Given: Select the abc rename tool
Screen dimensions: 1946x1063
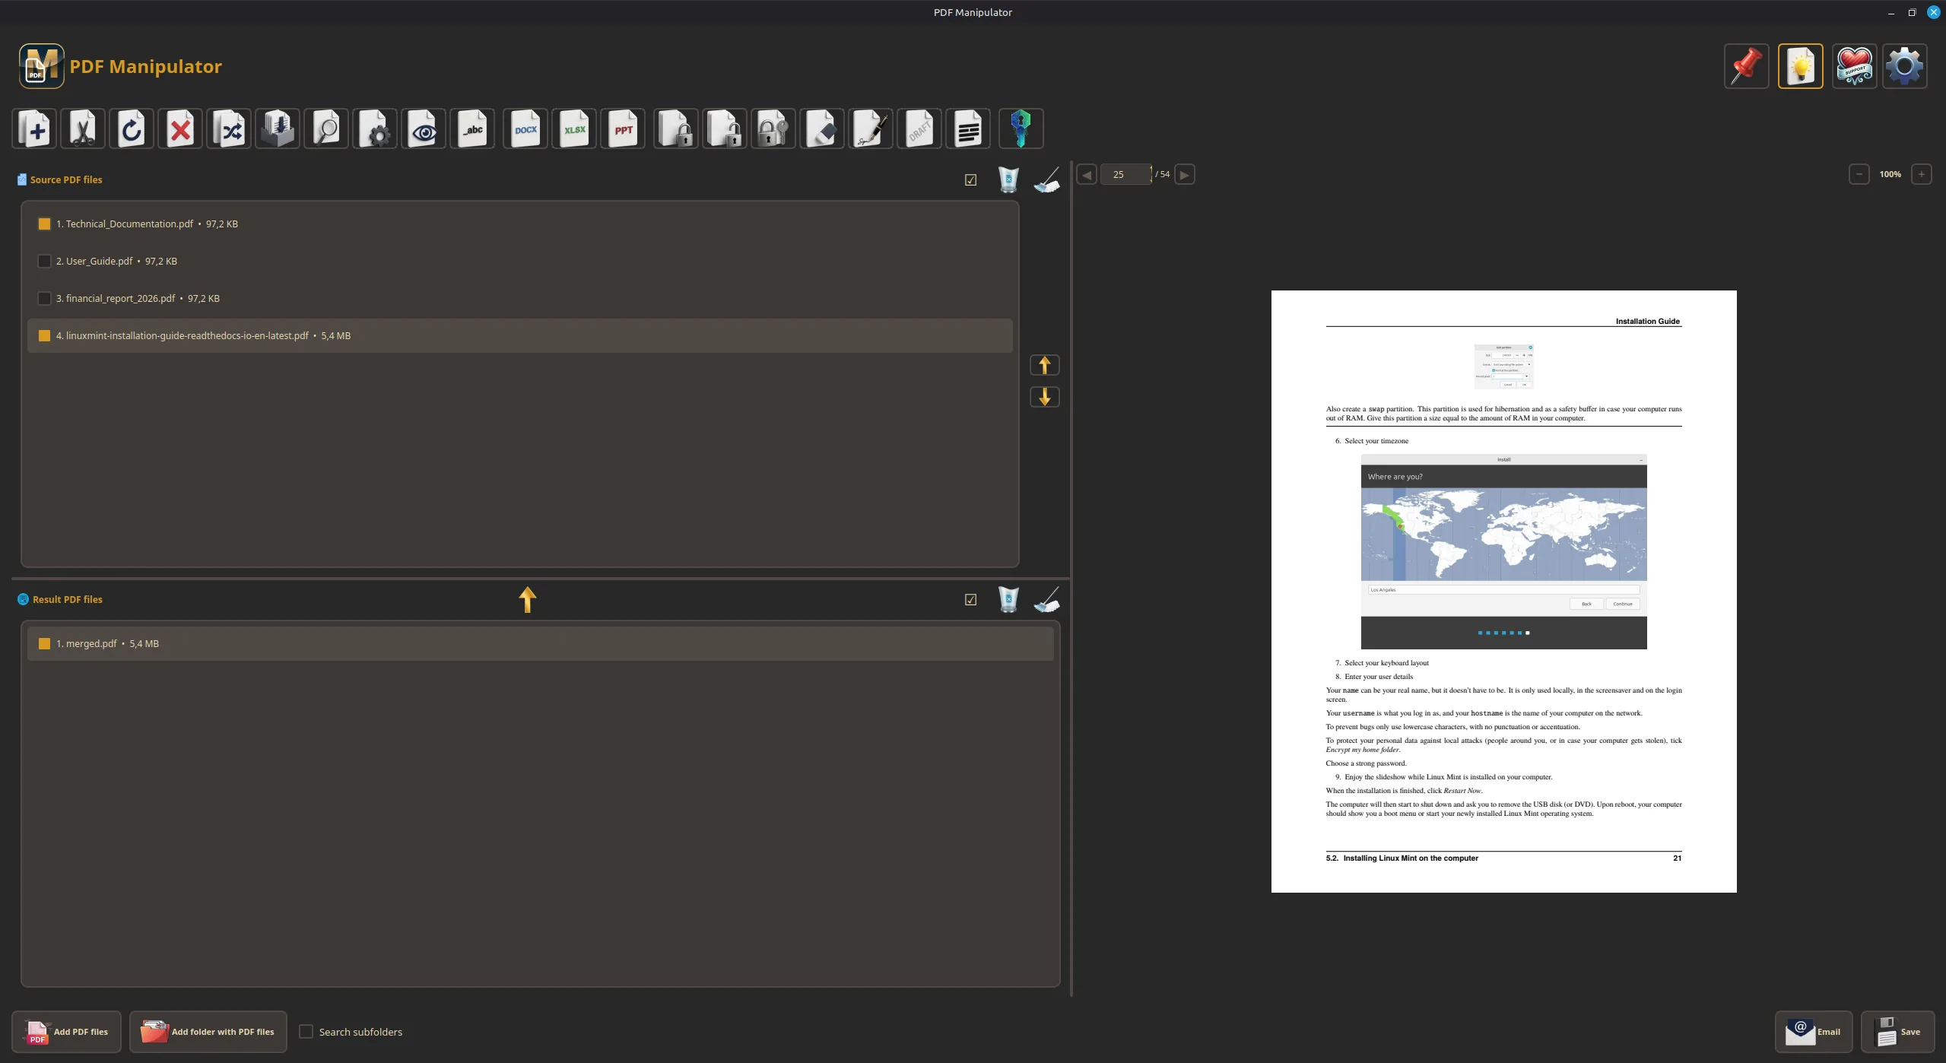Looking at the screenshot, I should tap(472, 129).
